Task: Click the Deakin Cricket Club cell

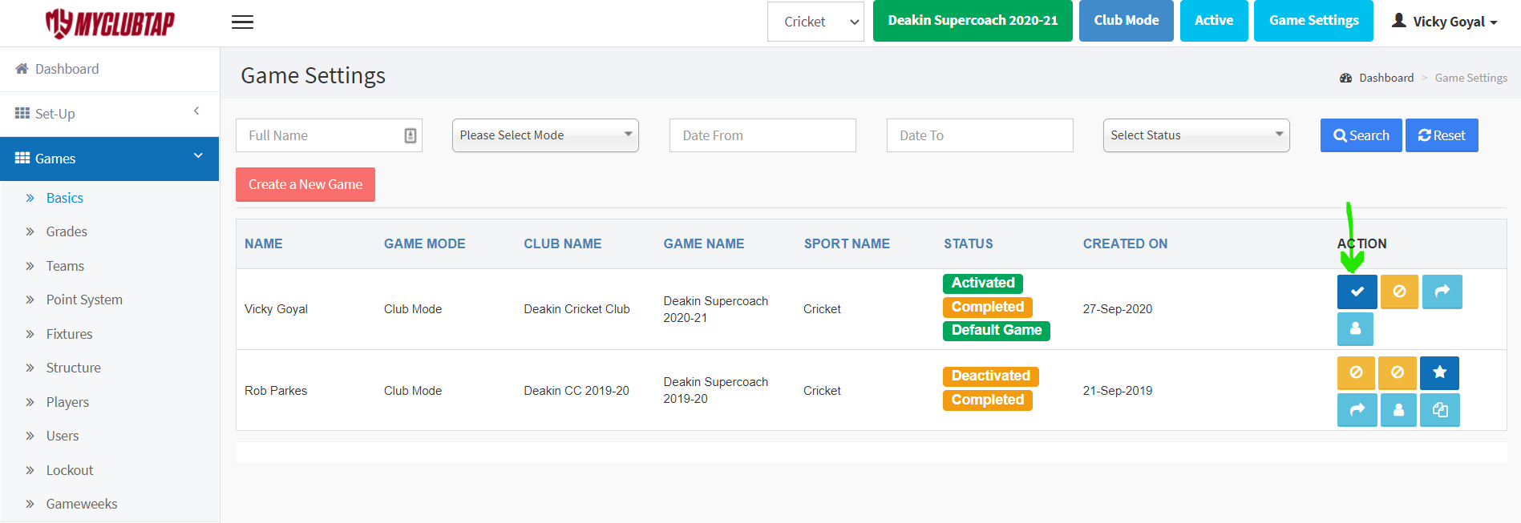Action: pos(576,309)
